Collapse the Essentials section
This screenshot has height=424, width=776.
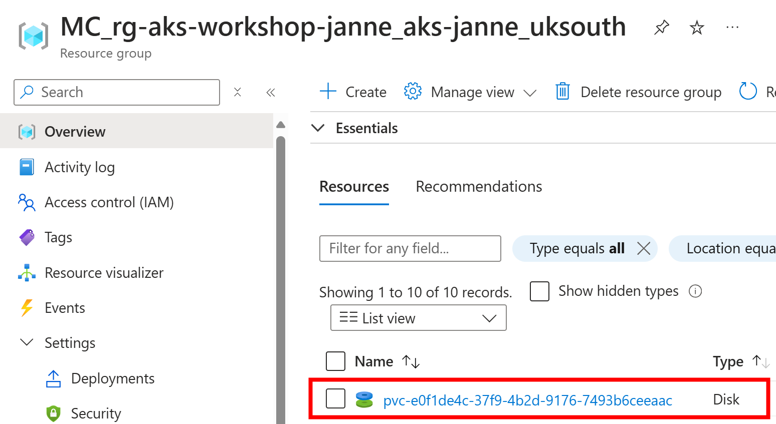tap(318, 128)
